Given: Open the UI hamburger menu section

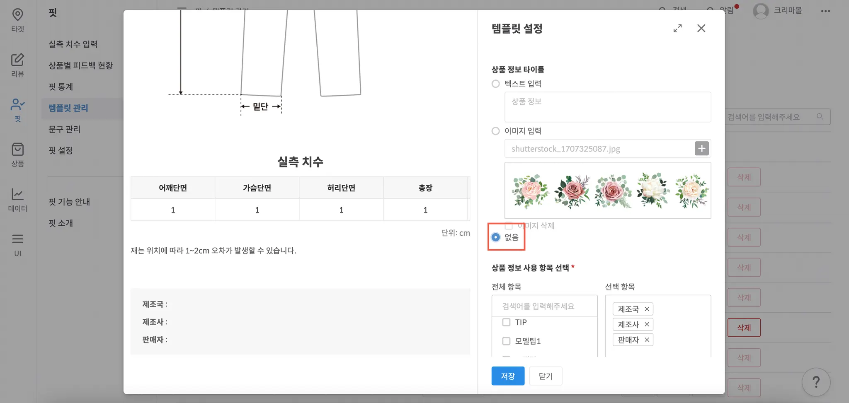Looking at the screenshot, I should pos(17,244).
